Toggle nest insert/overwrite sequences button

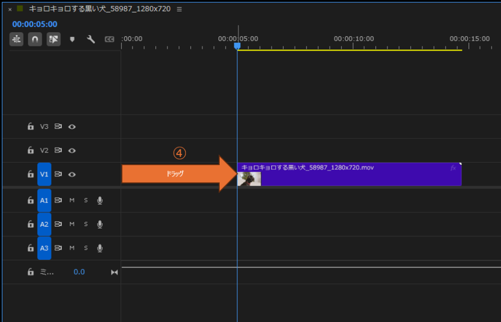tap(17, 40)
